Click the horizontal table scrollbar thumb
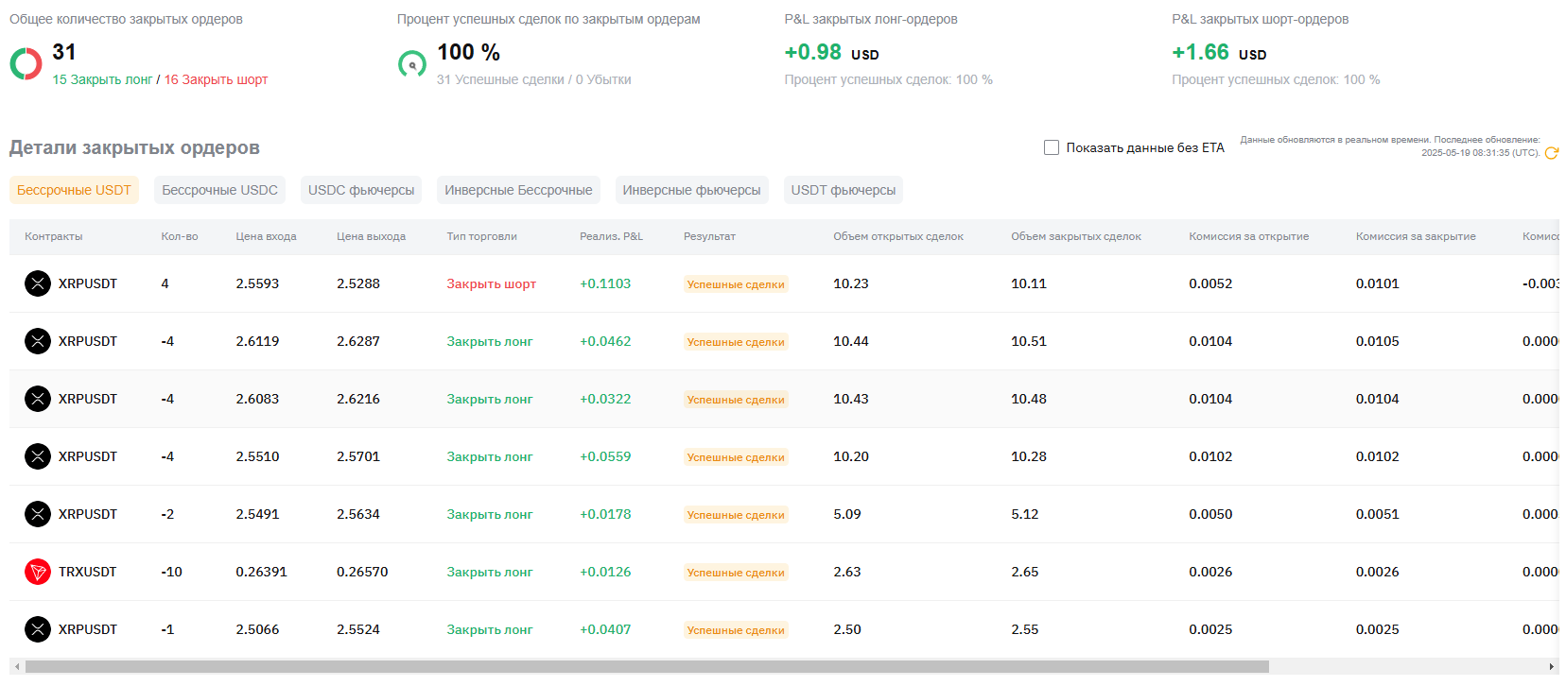Screen dimensions: 1566x686 tap(647, 666)
